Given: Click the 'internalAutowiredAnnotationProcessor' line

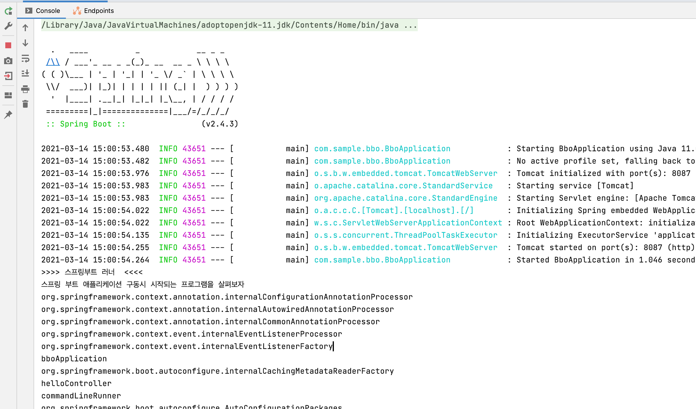Looking at the screenshot, I should (218, 309).
